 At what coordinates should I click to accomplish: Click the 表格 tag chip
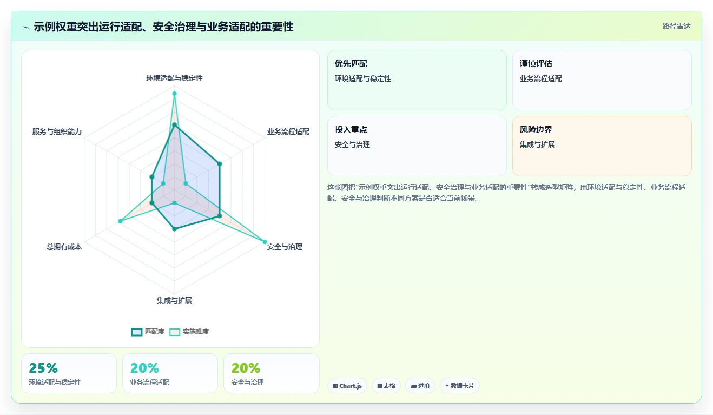(386, 386)
